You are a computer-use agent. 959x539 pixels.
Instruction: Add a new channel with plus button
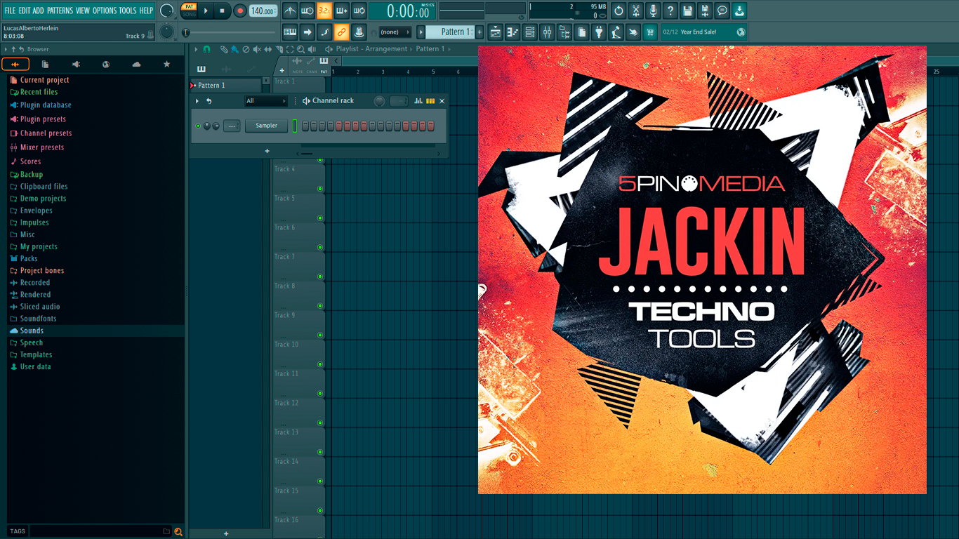pos(267,151)
